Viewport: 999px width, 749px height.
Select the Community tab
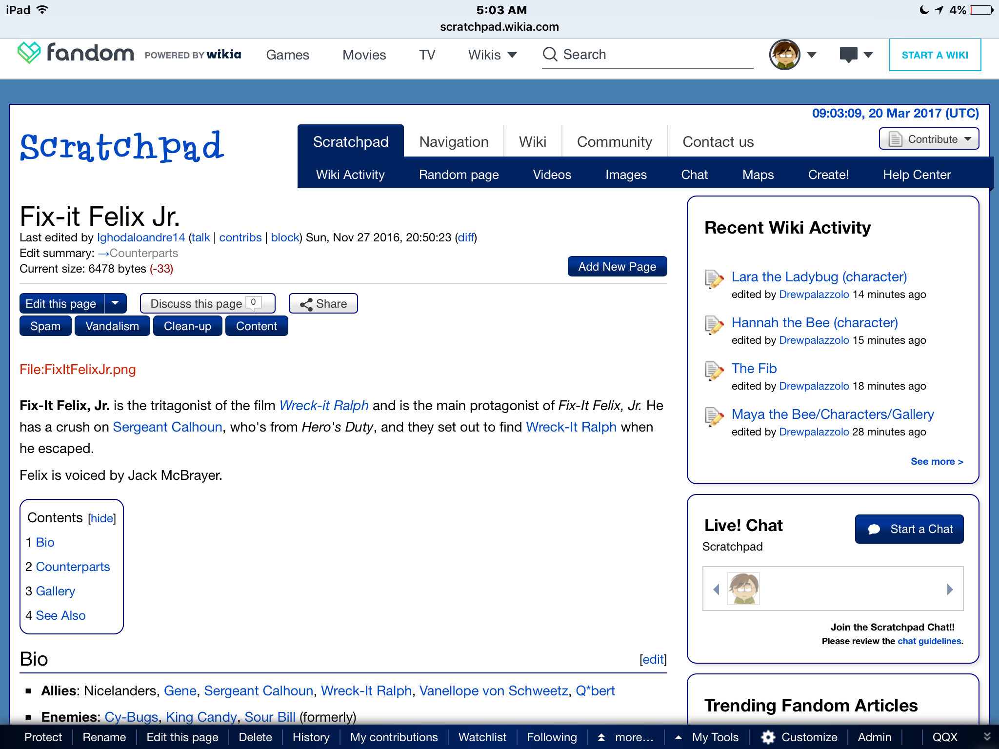click(x=614, y=141)
